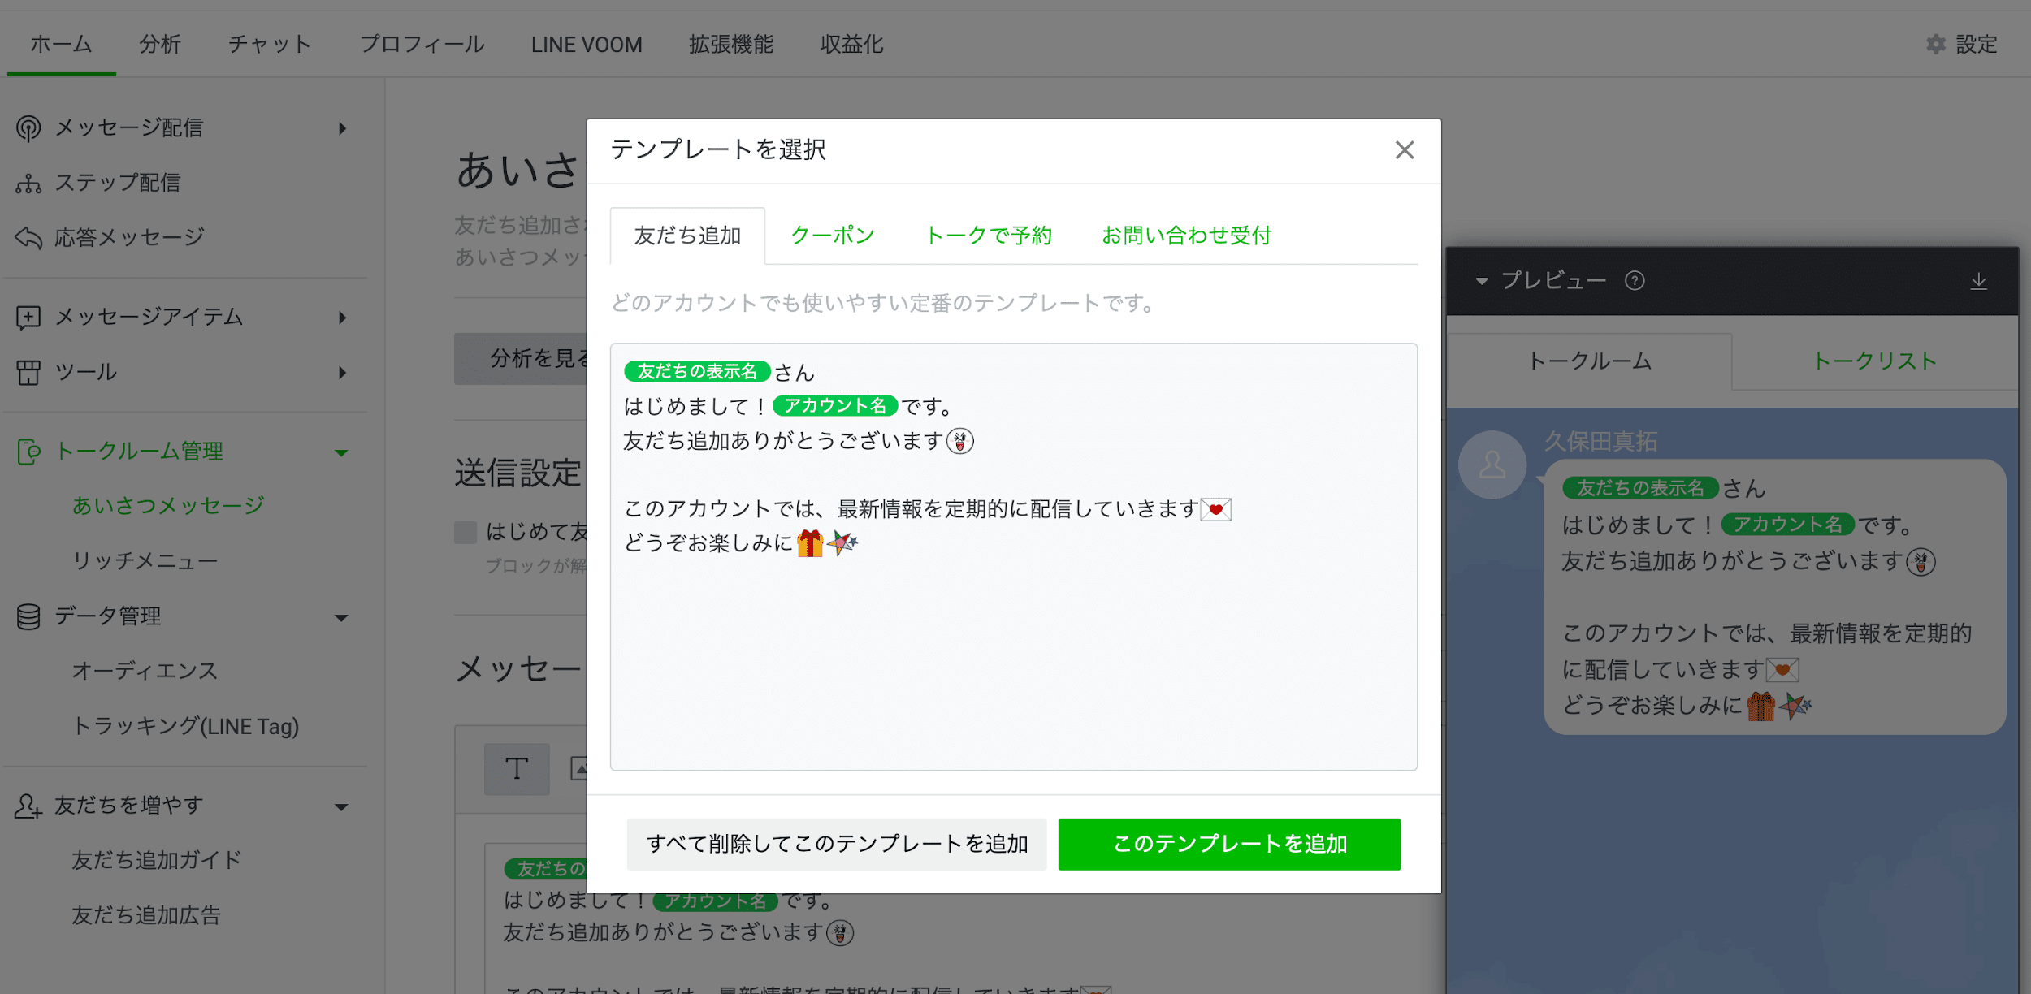2031x994 pixels.
Task: Switch to the クーポン template tab
Action: pyautogui.click(x=833, y=236)
